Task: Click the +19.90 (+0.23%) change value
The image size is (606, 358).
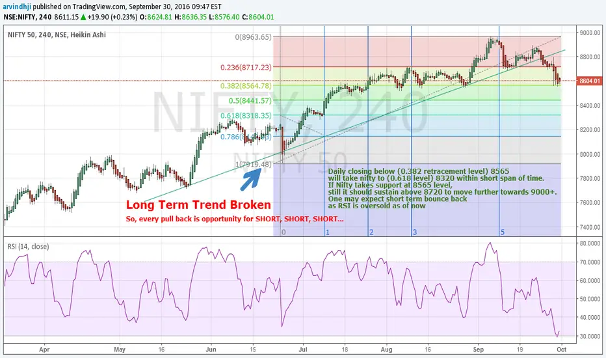Action: click(112, 17)
